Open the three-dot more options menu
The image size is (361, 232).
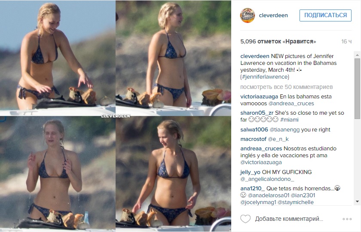click(347, 219)
